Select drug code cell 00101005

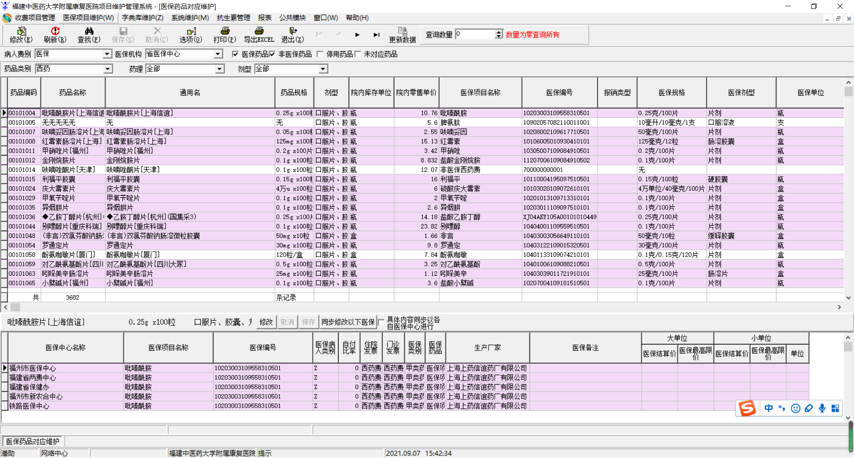pyautogui.click(x=24, y=122)
